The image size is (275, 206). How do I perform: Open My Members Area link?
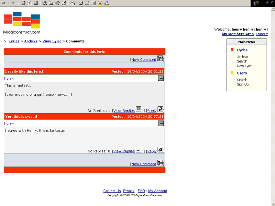click(238, 34)
